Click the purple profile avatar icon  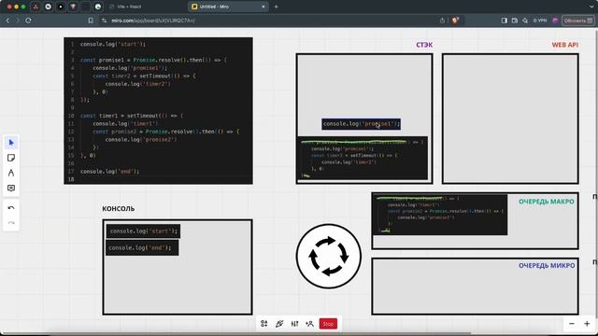(555, 21)
